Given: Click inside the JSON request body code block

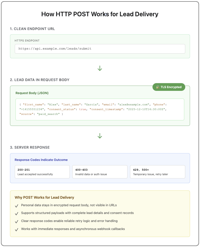Looking at the screenshot, I should 100,109.
